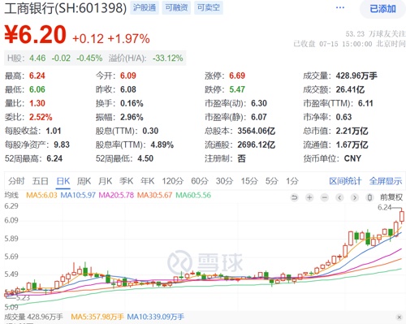Click 全屏显示 fullscreen link
Image resolution: width=406 pixels, height=324 pixels.
tap(386, 181)
